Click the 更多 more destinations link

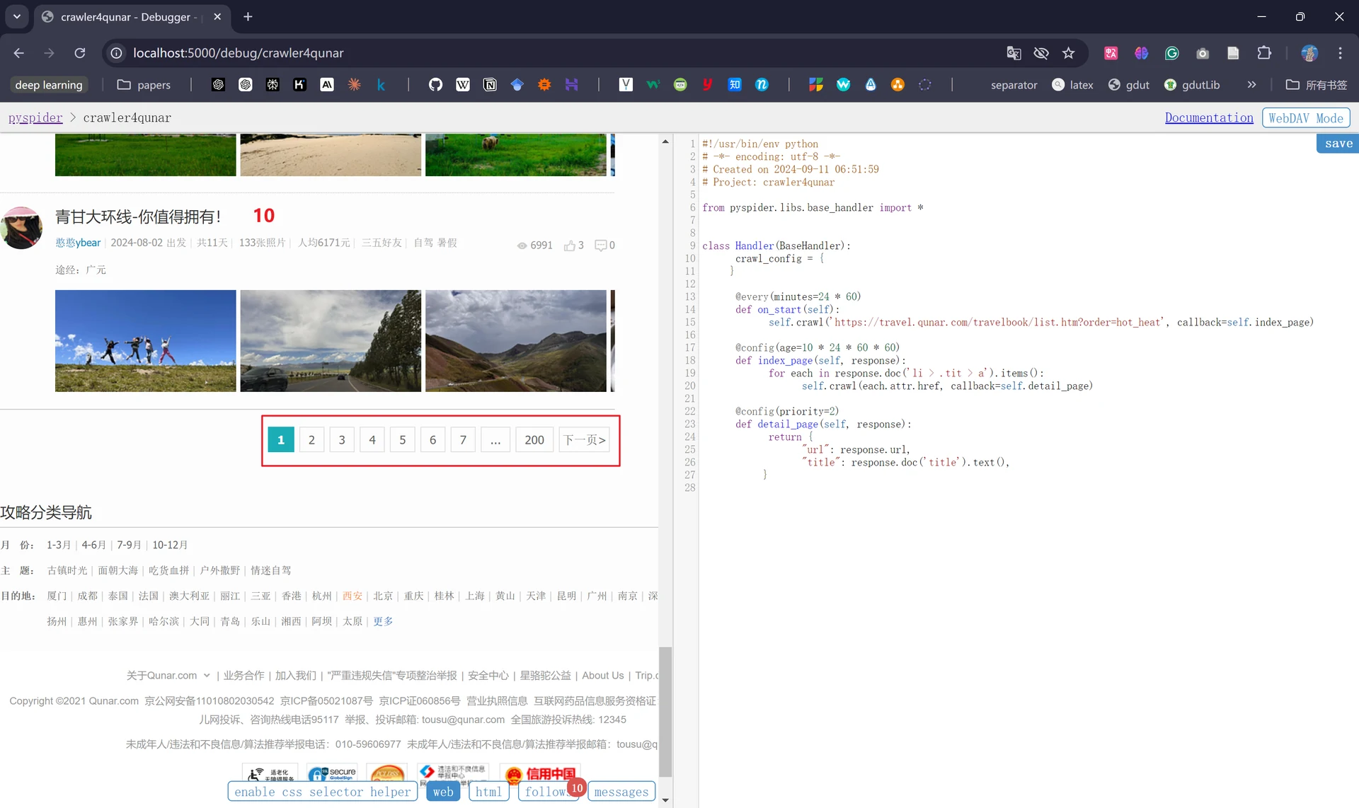coord(383,621)
